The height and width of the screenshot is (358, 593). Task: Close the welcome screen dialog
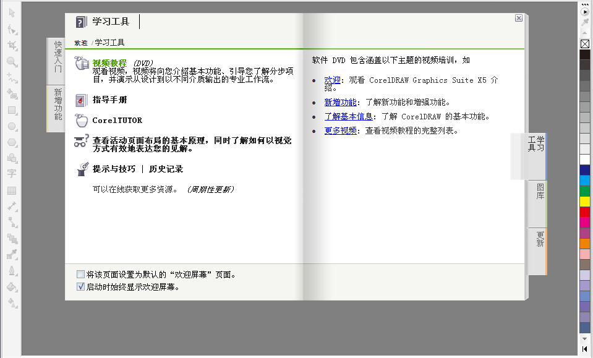pos(519,18)
